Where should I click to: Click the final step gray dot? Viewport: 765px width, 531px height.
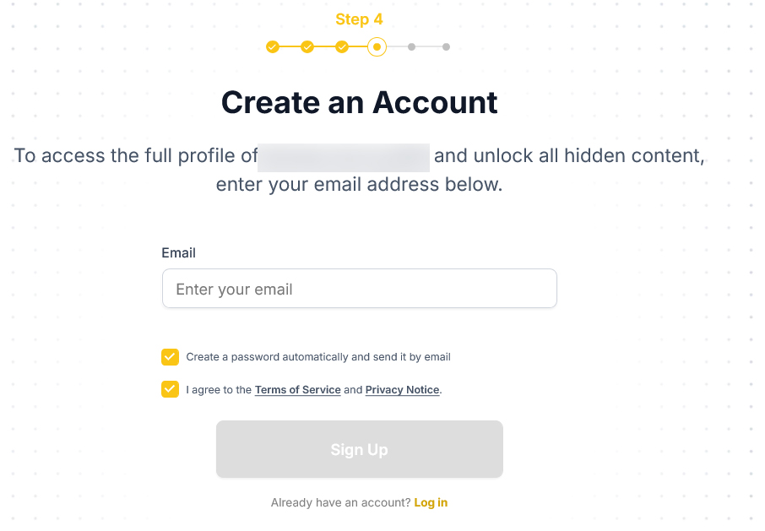447,47
